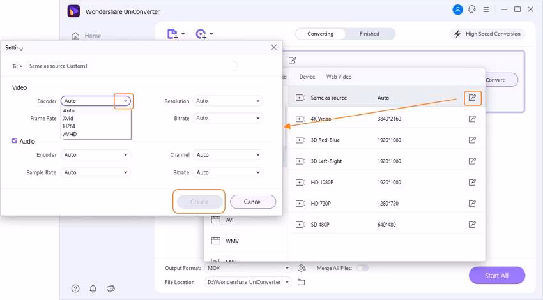543x300 pixels.
Task: Click the Add DVD disc icon
Action: [201, 34]
